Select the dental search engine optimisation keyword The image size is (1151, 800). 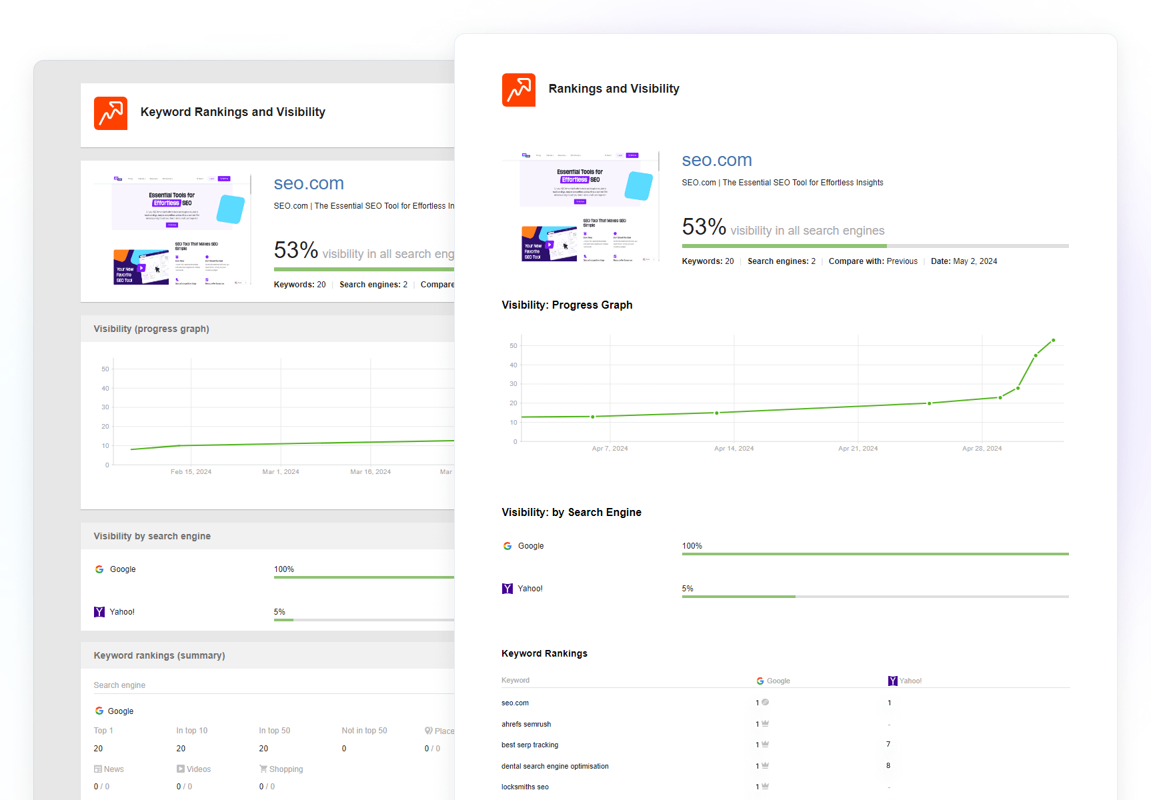point(555,766)
